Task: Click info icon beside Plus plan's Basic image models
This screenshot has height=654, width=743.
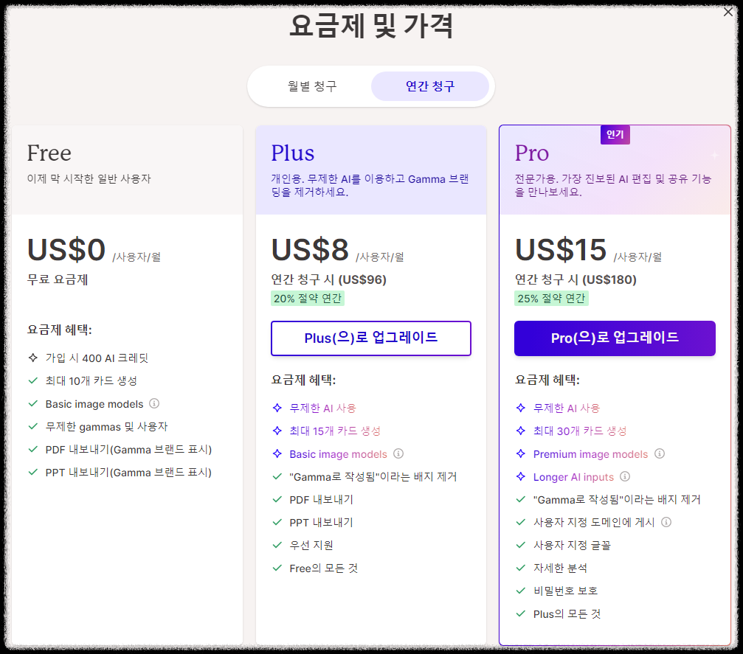Action: click(x=398, y=454)
